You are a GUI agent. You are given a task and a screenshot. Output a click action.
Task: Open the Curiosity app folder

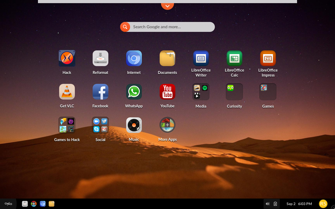(234, 92)
